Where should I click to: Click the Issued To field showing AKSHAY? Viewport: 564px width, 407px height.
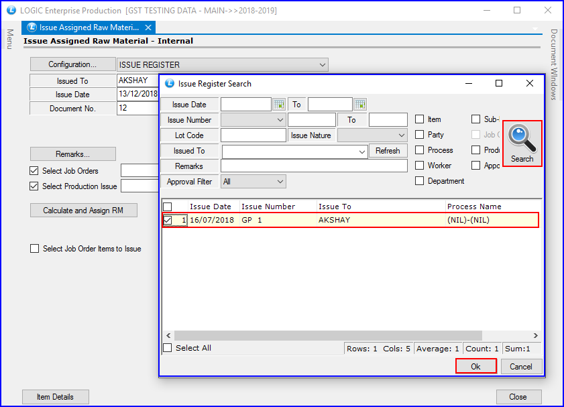click(137, 80)
